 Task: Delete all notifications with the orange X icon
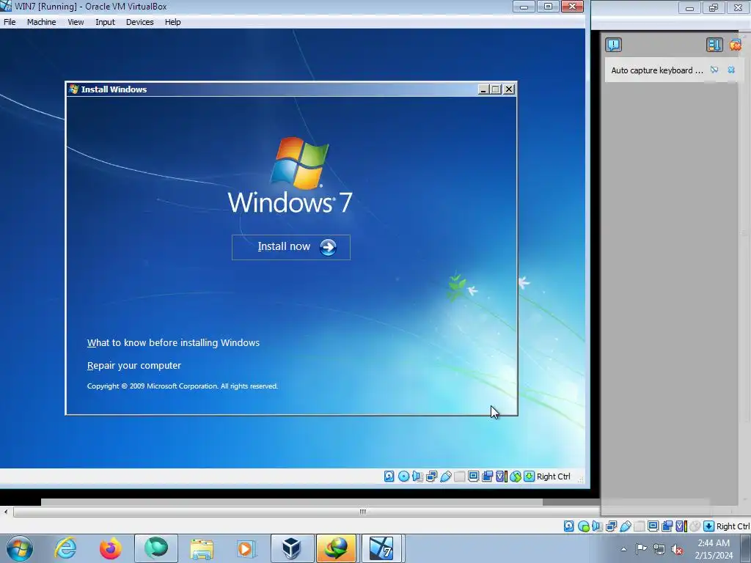coord(736,45)
